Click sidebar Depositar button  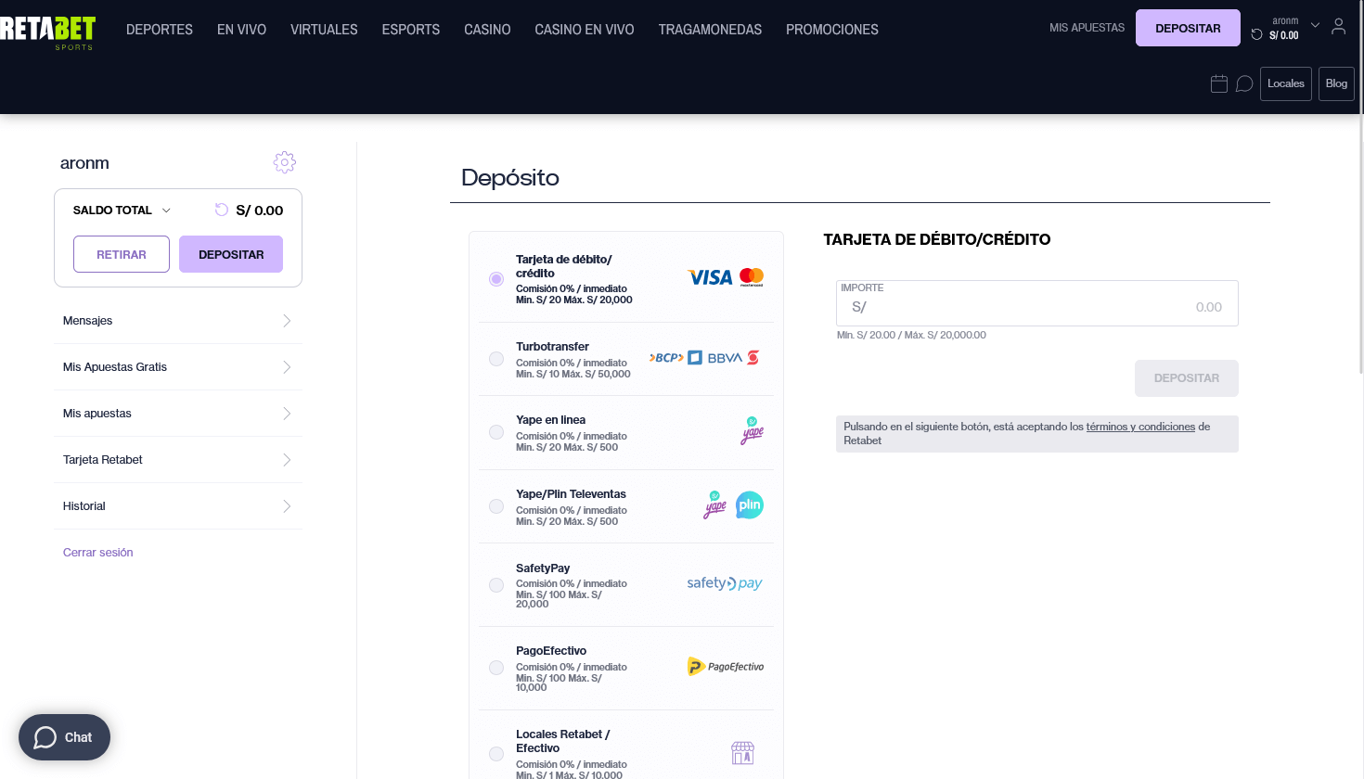coord(231,254)
